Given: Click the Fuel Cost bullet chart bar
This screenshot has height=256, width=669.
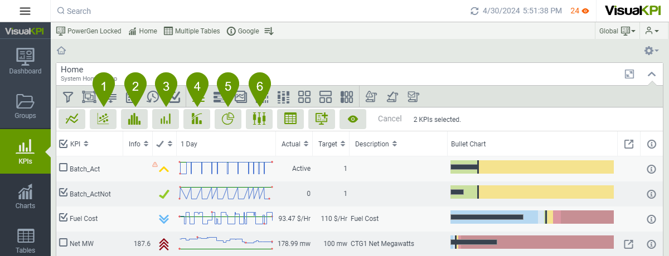Looking at the screenshot, I should point(531,217).
